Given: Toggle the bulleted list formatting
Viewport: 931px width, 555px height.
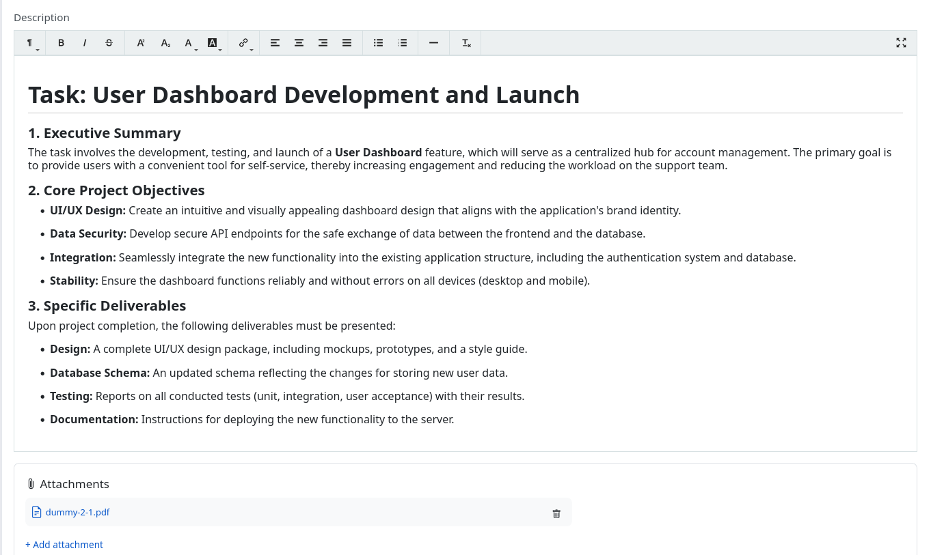Looking at the screenshot, I should point(378,42).
